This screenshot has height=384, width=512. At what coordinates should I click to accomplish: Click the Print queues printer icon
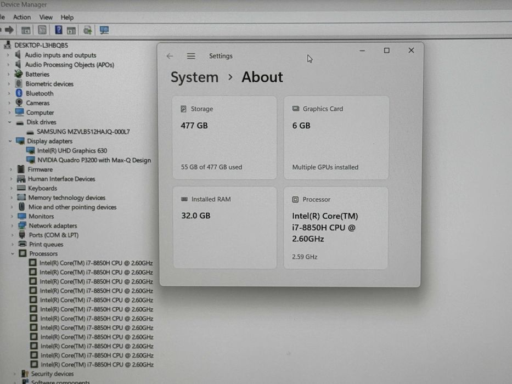pos(22,244)
